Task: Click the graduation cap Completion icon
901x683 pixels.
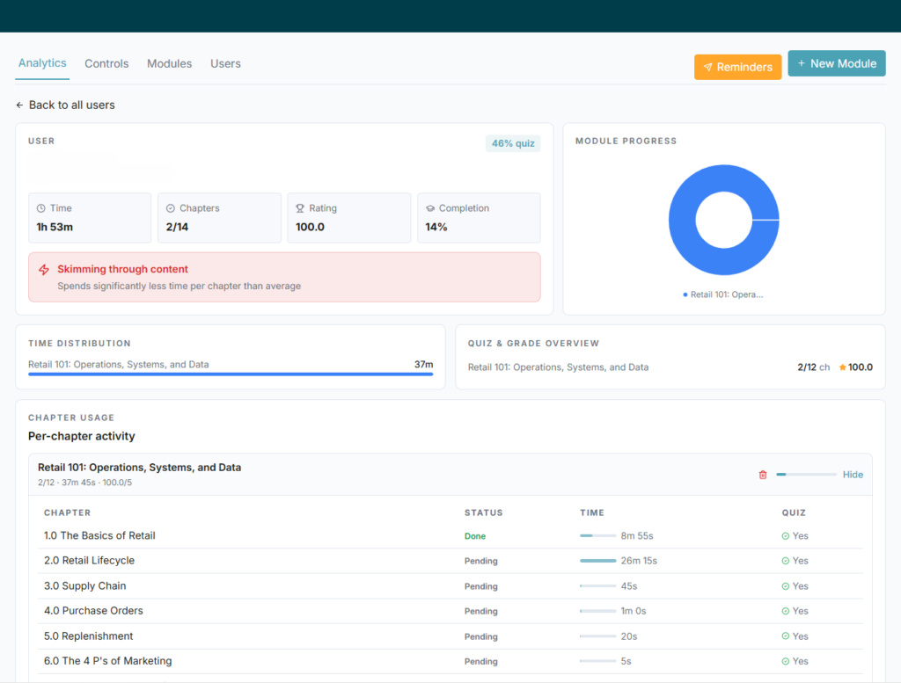Action: pyautogui.click(x=429, y=208)
